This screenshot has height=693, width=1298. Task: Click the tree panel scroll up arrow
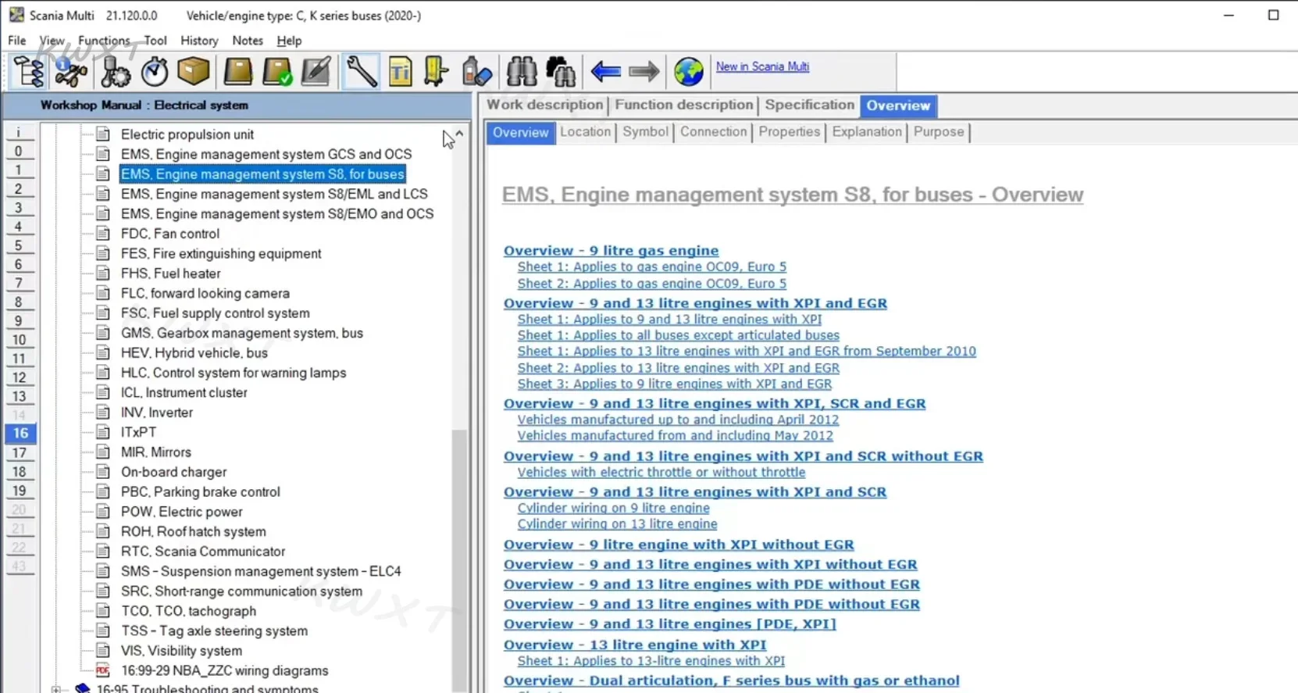[459, 134]
